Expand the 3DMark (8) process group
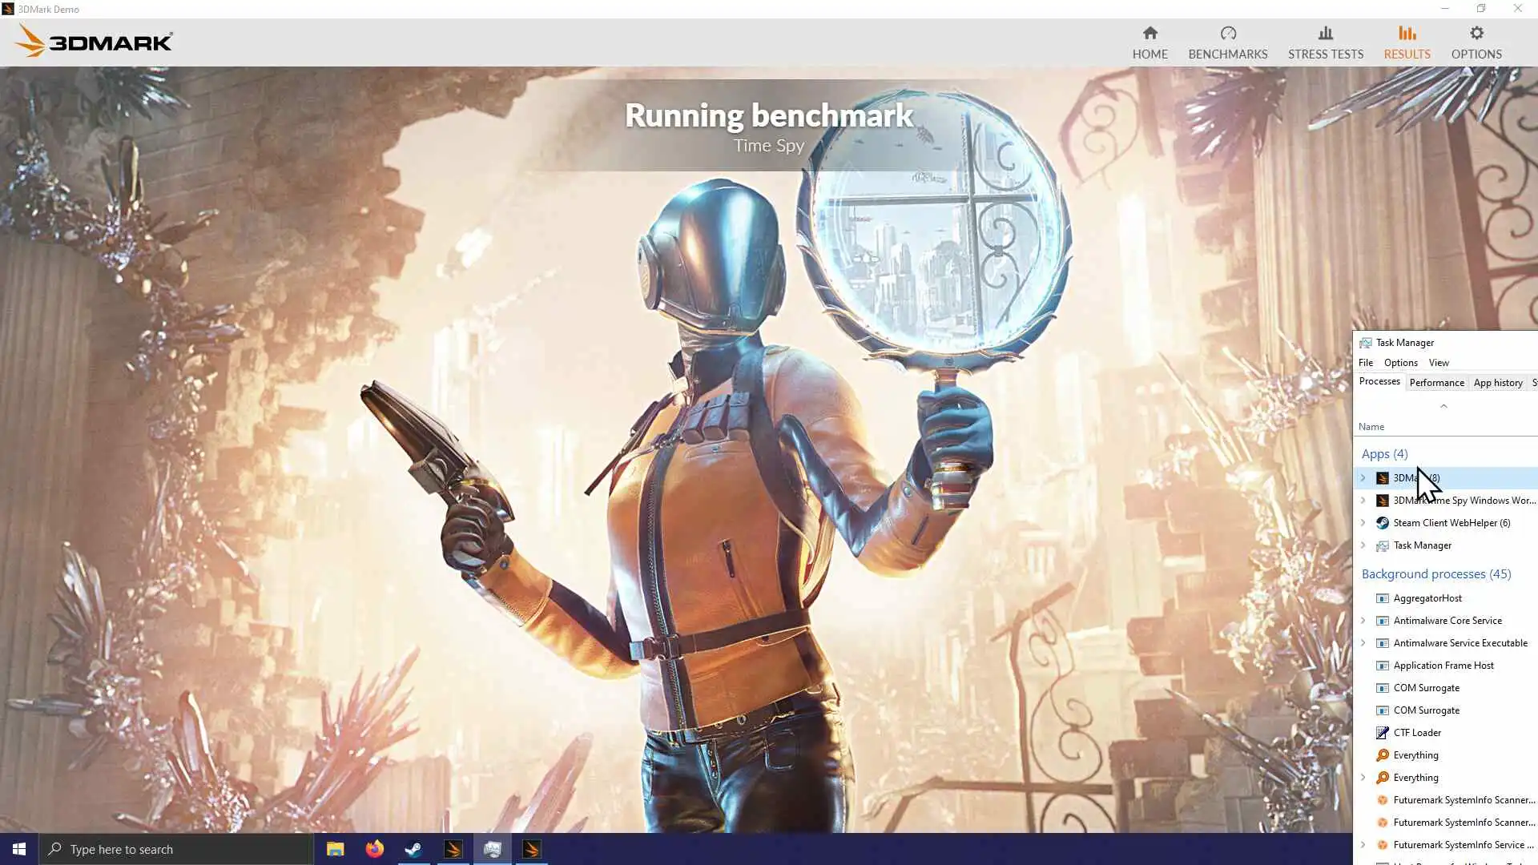The image size is (1538, 865). (1363, 478)
